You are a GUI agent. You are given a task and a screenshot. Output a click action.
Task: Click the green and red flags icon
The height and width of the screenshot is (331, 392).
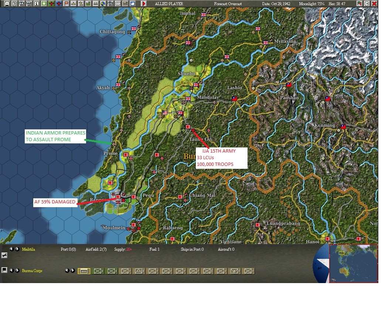(x=359, y=3)
